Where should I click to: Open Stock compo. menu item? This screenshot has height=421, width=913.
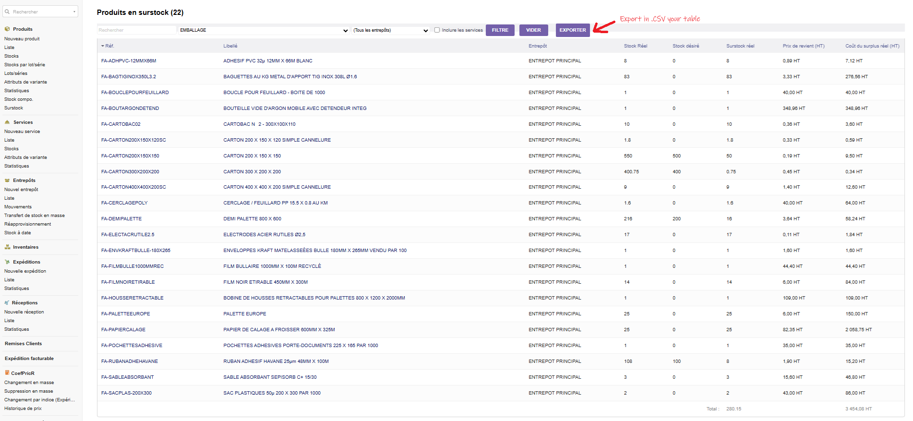(x=19, y=99)
